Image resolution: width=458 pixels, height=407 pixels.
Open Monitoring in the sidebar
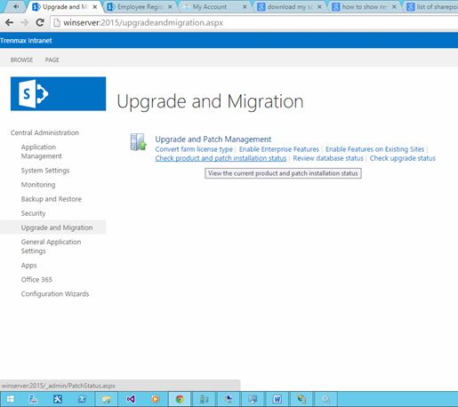pyautogui.click(x=38, y=185)
